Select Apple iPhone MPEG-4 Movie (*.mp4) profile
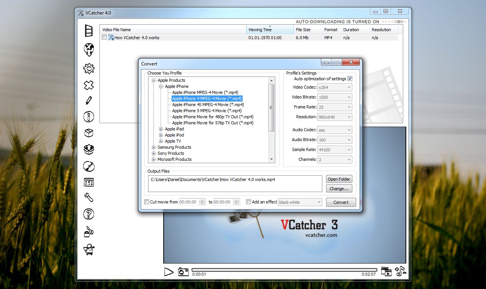The image size is (486, 289). [205, 92]
